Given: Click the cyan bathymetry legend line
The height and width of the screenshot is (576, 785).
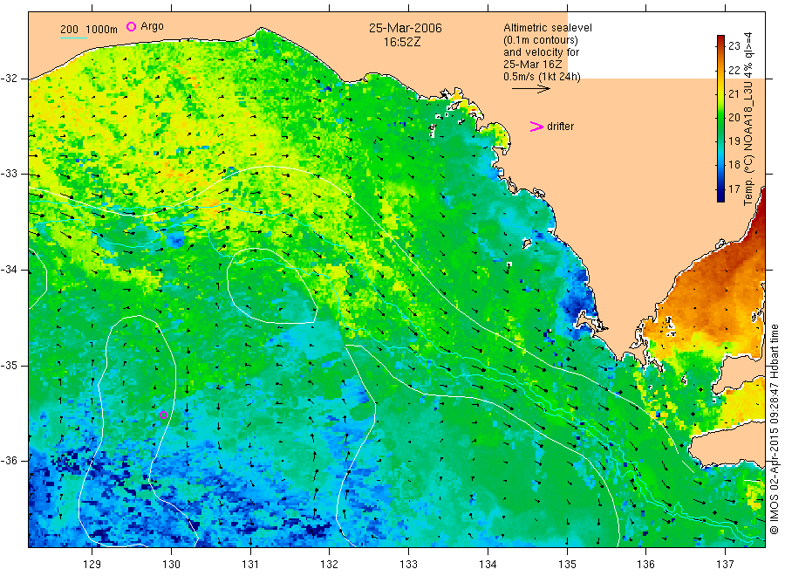Looking at the screenshot, I should coord(73,38).
